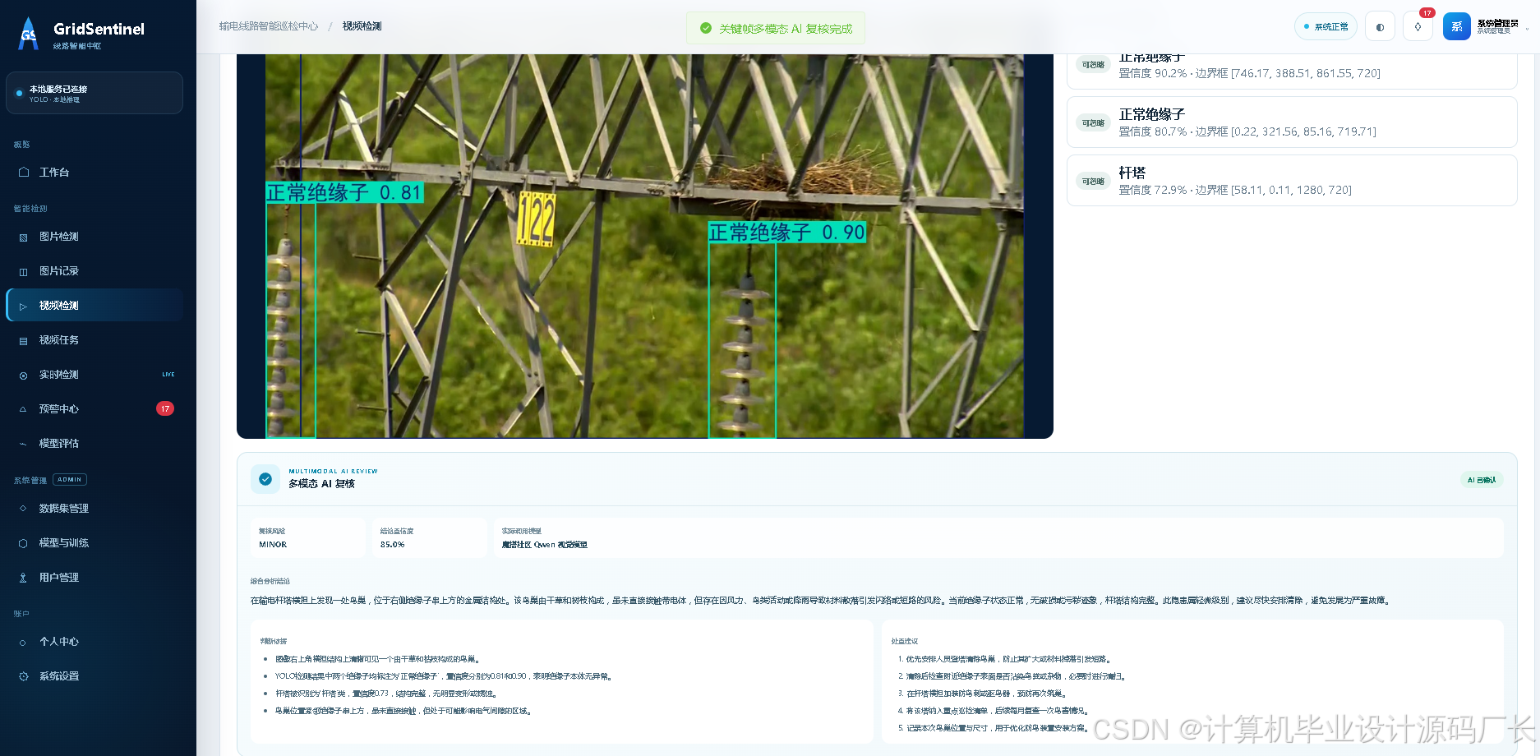1540x756 pixels.
Task: Click YOLO检测结果 bullet in evidence list
Action: [444, 676]
